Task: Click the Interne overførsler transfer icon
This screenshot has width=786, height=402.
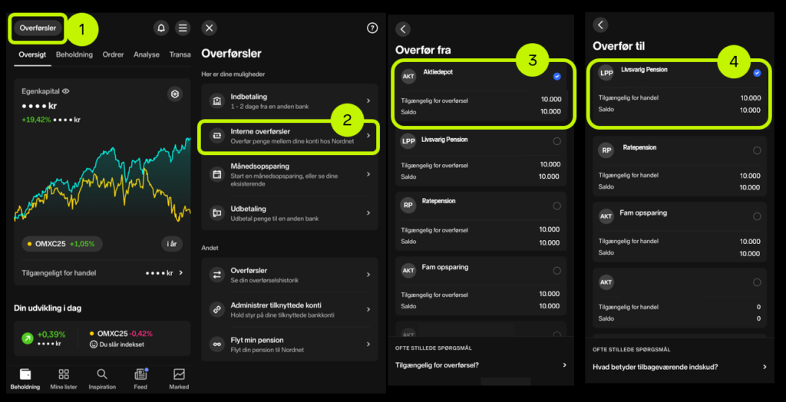Action: point(217,136)
